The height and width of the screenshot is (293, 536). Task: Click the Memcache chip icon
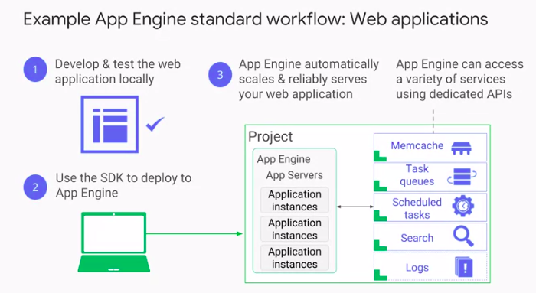pos(461,148)
